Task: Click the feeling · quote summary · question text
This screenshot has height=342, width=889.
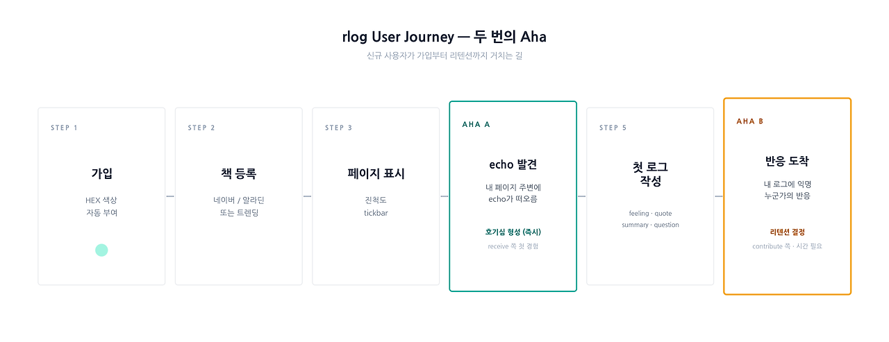Action: click(650, 219)
